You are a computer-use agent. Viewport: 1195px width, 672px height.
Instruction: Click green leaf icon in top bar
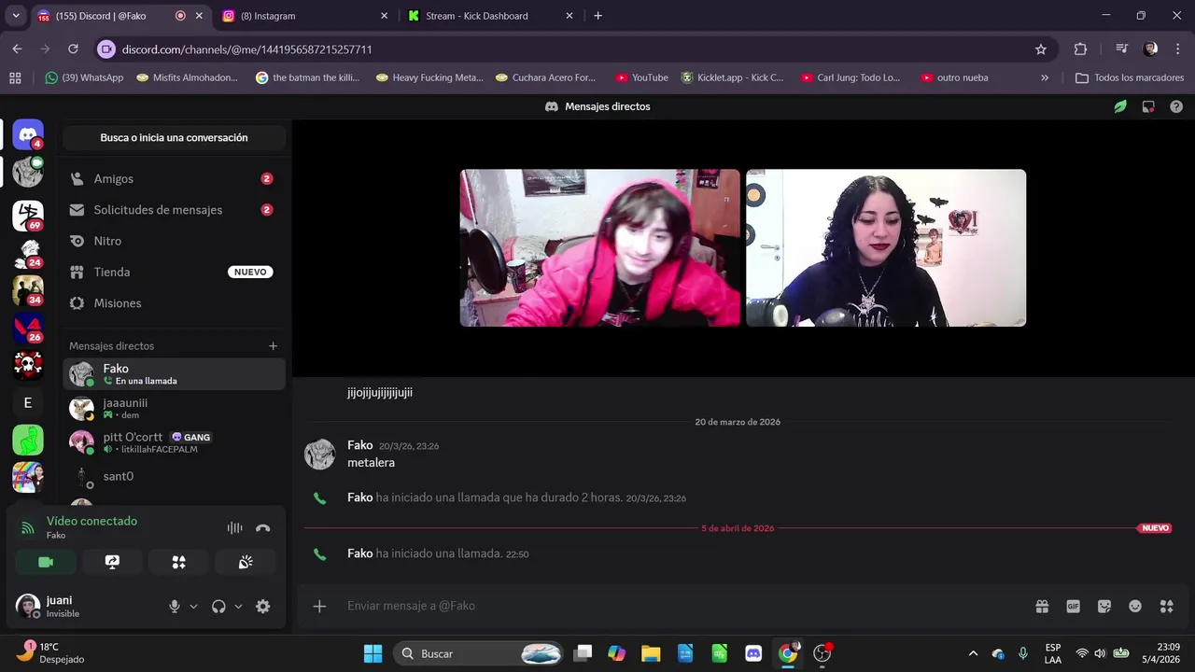point(1120,106)
